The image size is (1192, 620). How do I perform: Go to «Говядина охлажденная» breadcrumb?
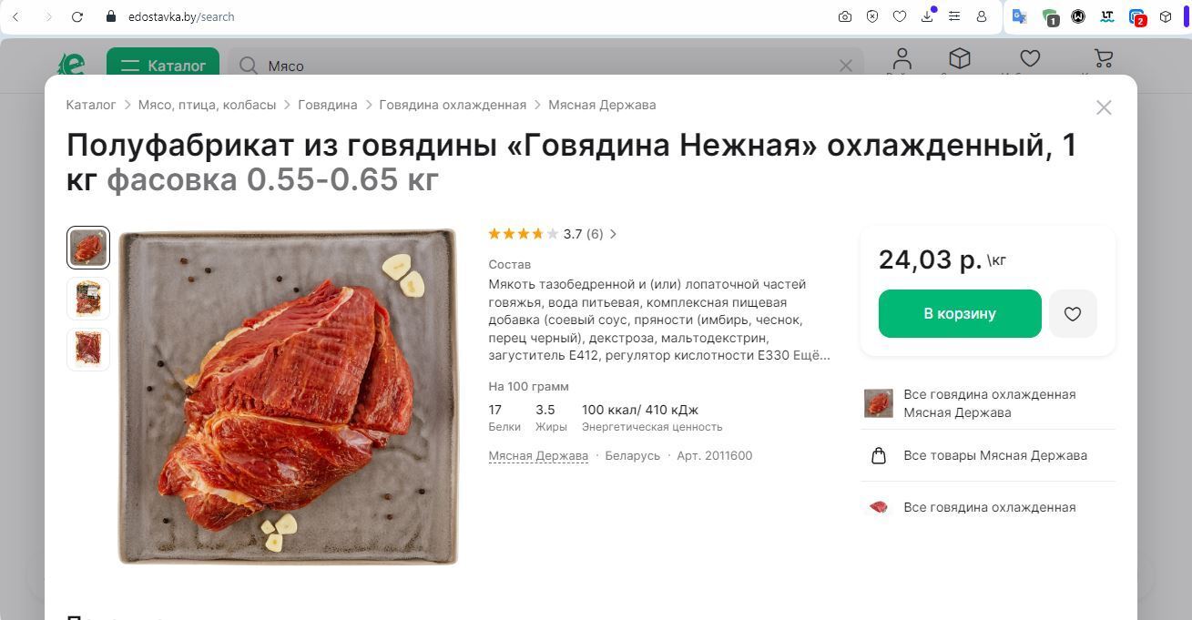click(453, 105)
